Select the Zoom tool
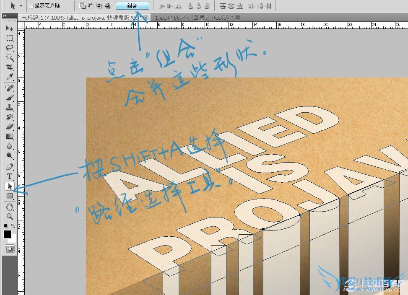This screenshot has width=408, height=295. (10, 217)
